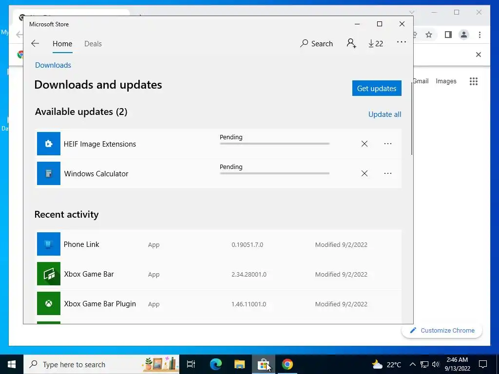Open the notification center icon
Viewport: 499px width, 374px height.
pyautogui.click(x=483, y=364)
